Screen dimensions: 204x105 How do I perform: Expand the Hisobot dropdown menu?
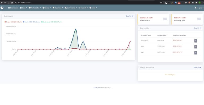click(83, 8)
